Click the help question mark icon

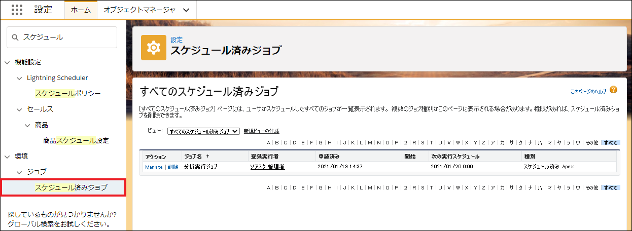[x=613, y=90]
